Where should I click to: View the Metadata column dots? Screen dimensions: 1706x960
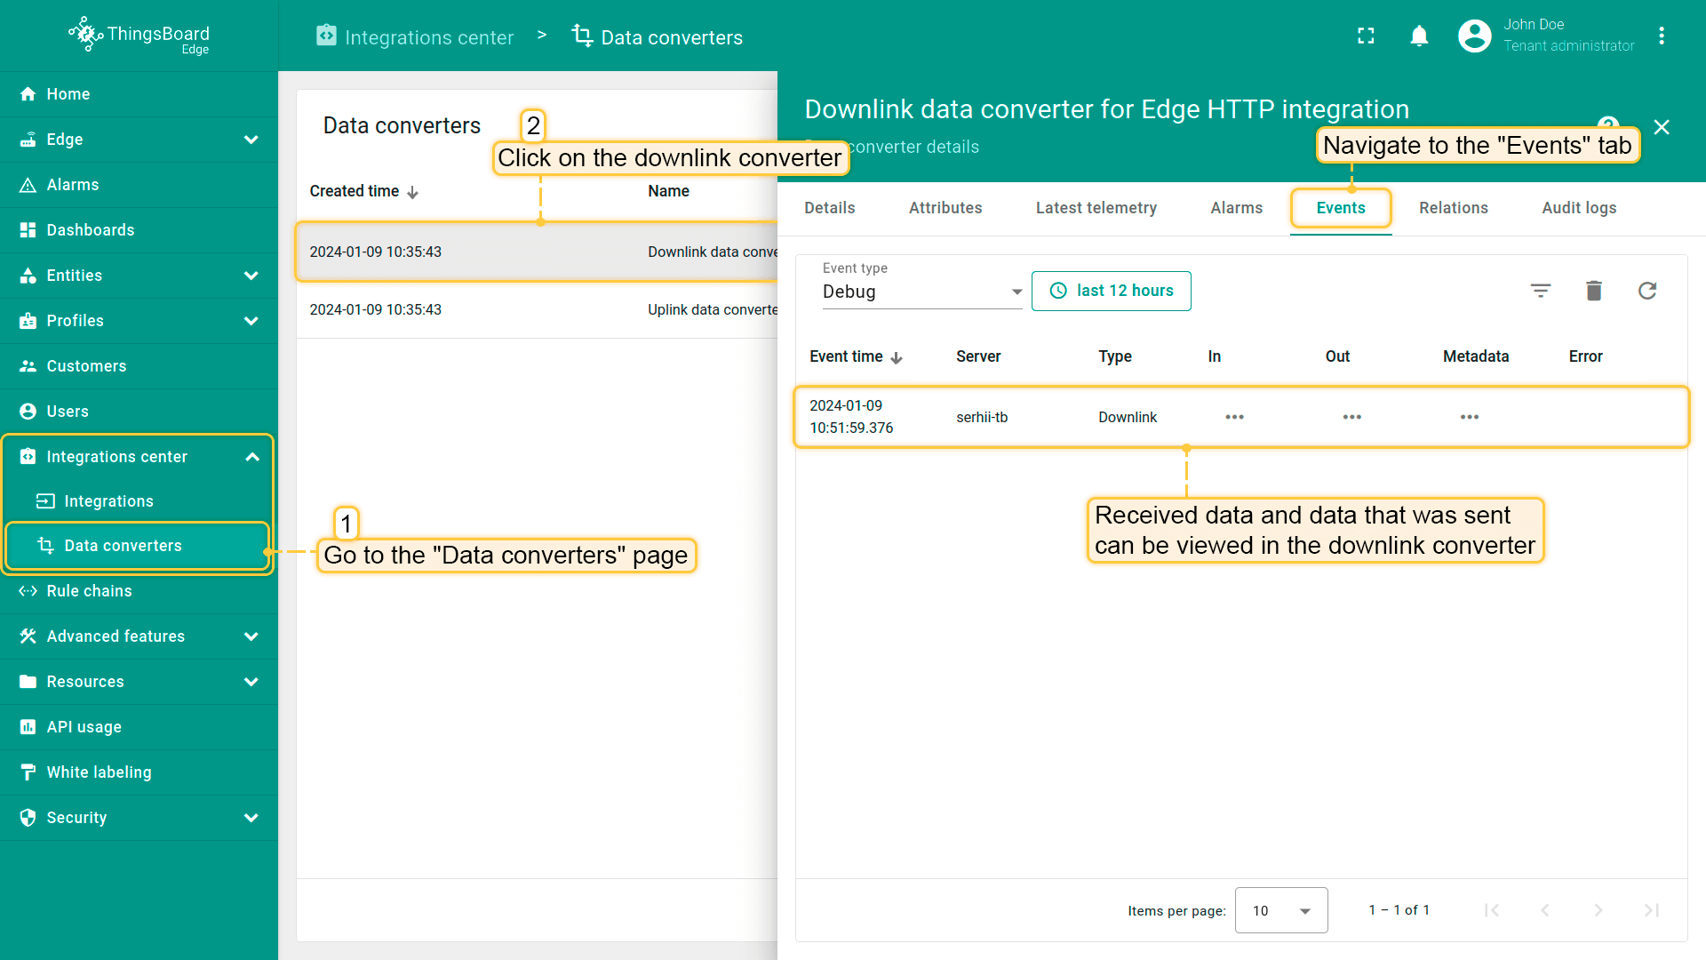[1469, 417]
